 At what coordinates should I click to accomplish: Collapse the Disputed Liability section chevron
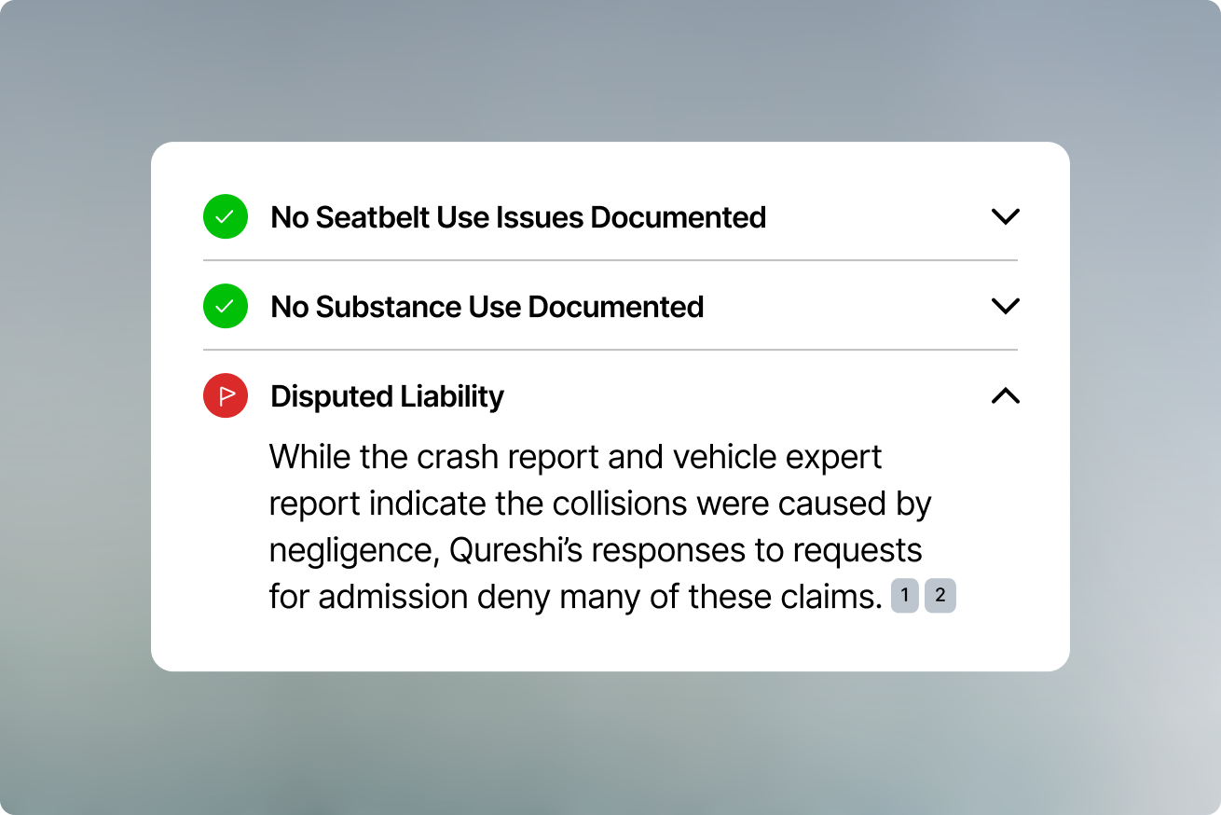tap(1006, 396)
